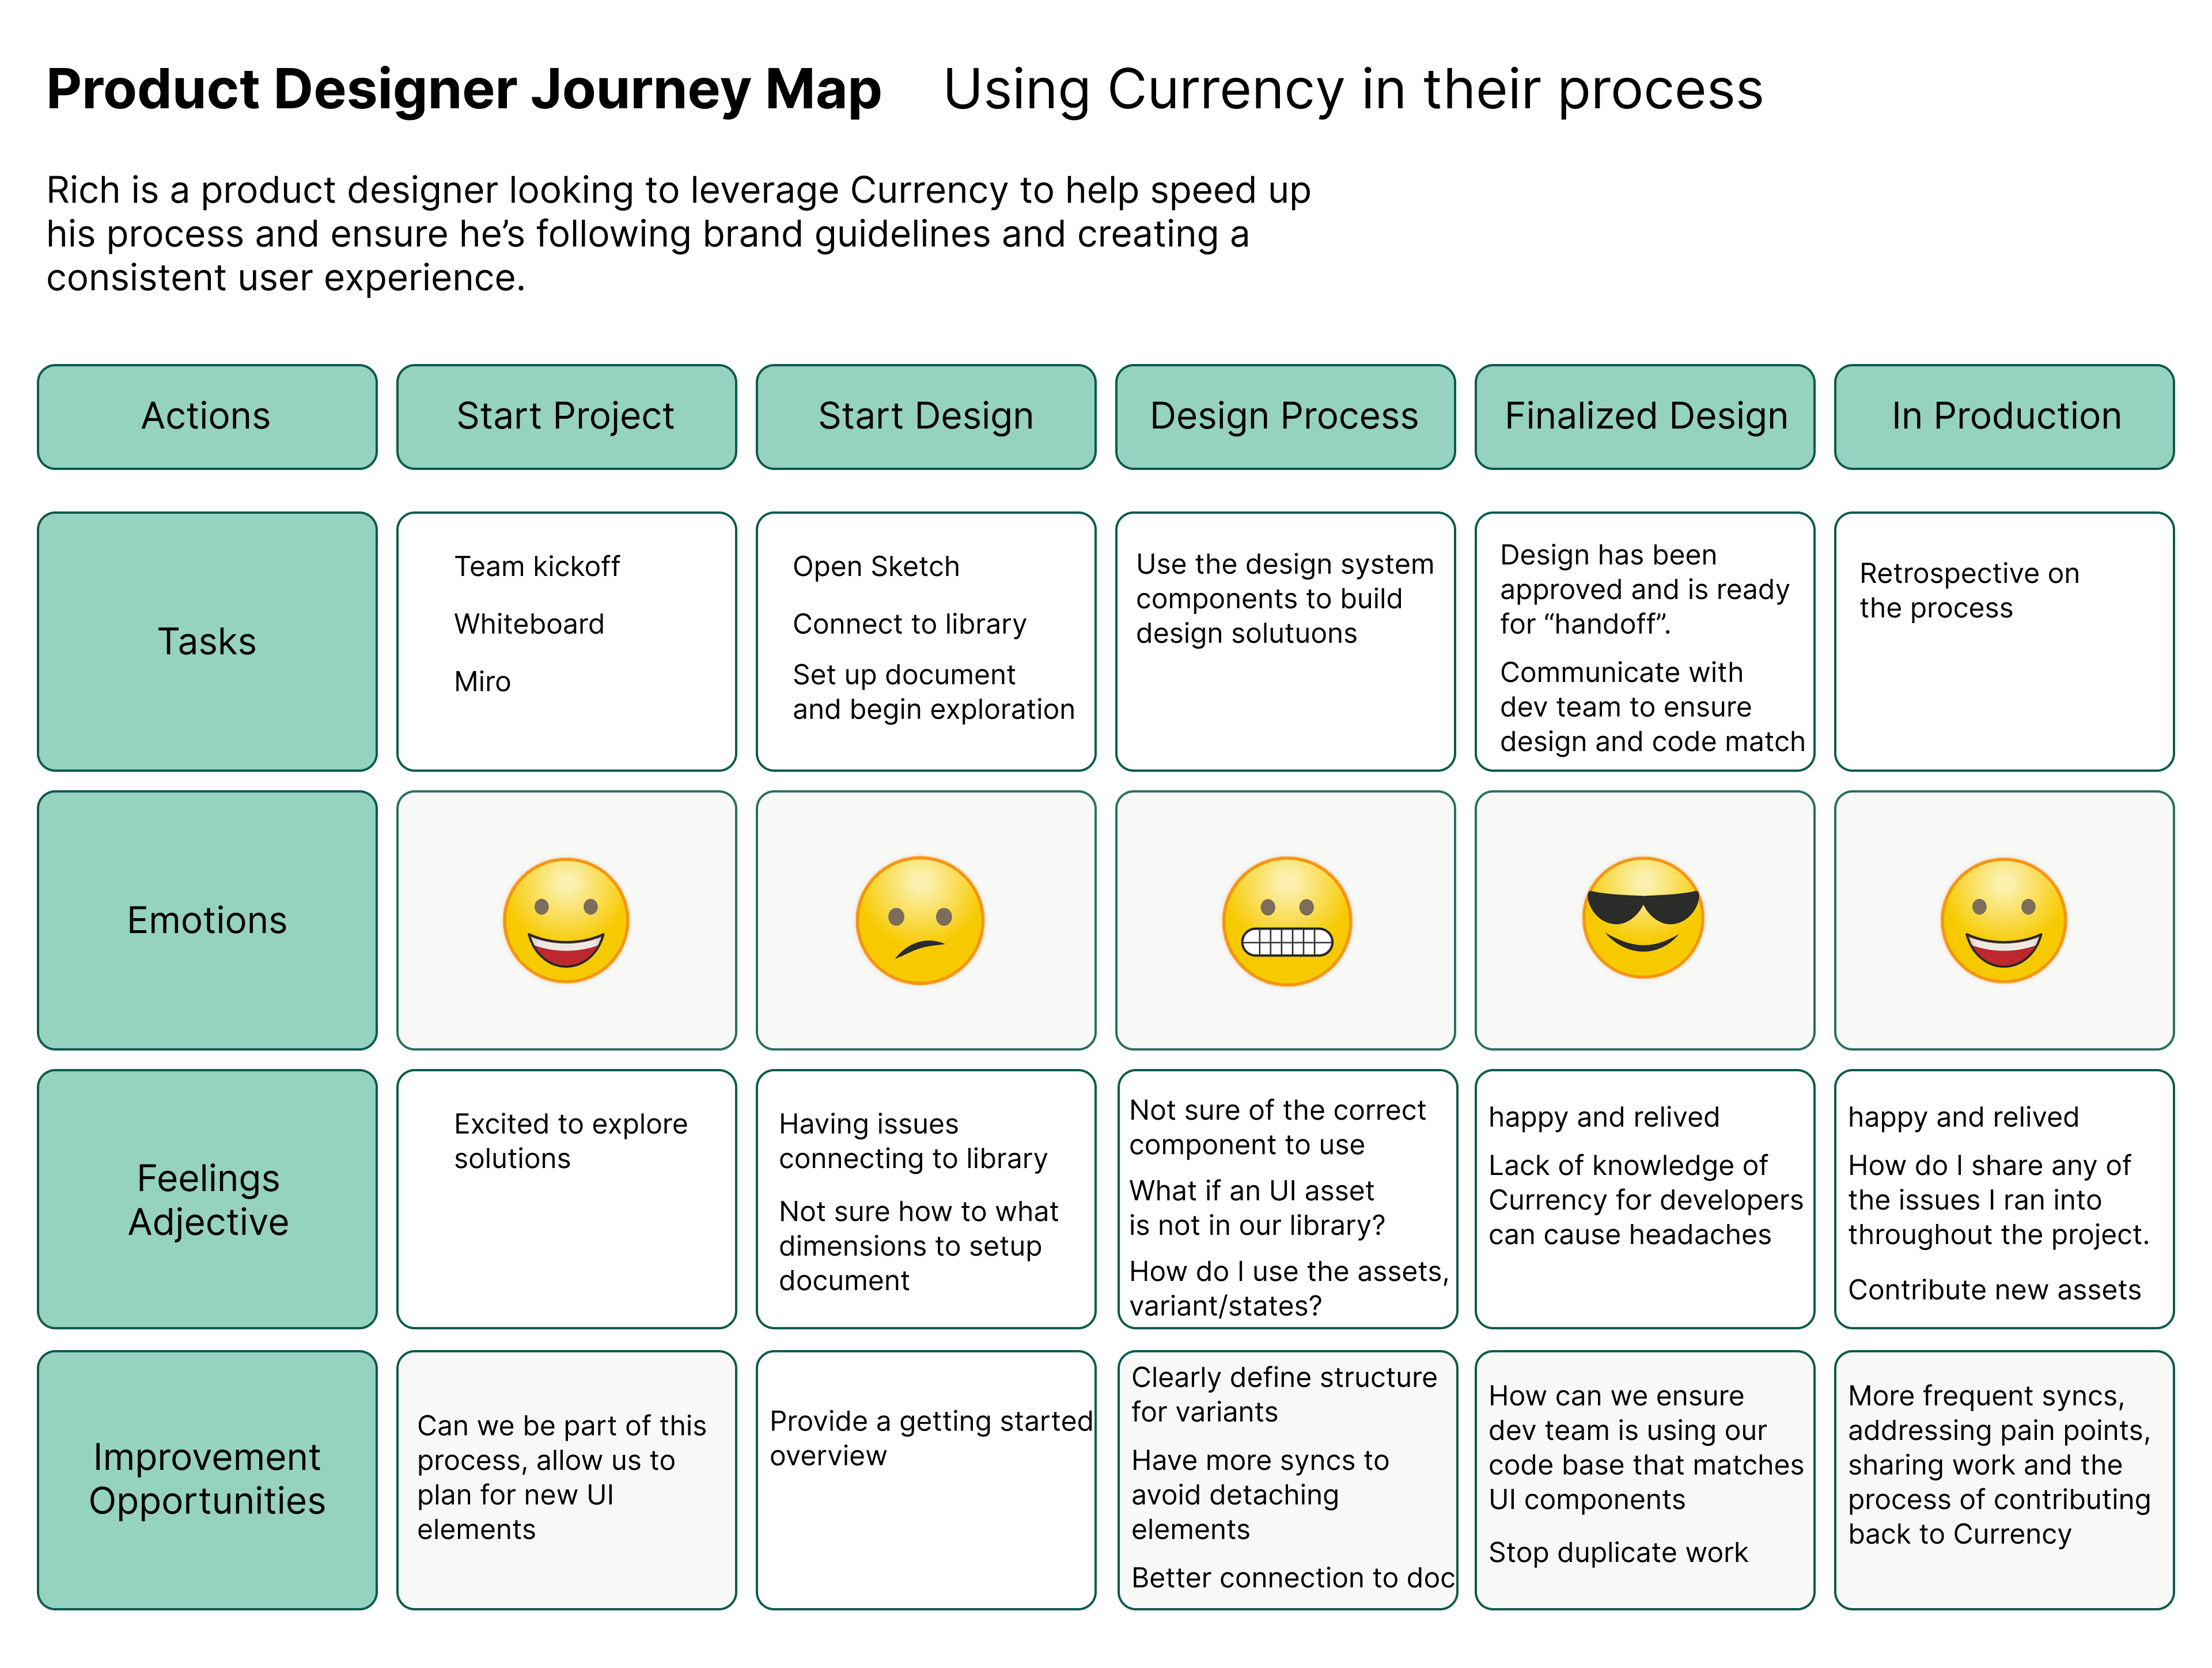This screenshot has width=2212, height=1668.
Task: Select the grimacing teeth emoji
Action: coord(1287,920)
